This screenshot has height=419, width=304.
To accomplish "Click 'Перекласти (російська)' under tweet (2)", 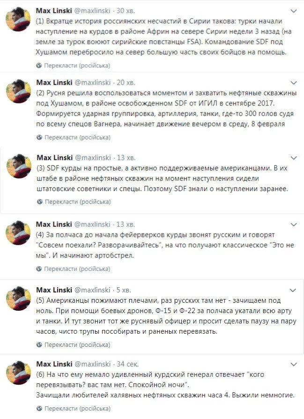I will click(77, 137).
